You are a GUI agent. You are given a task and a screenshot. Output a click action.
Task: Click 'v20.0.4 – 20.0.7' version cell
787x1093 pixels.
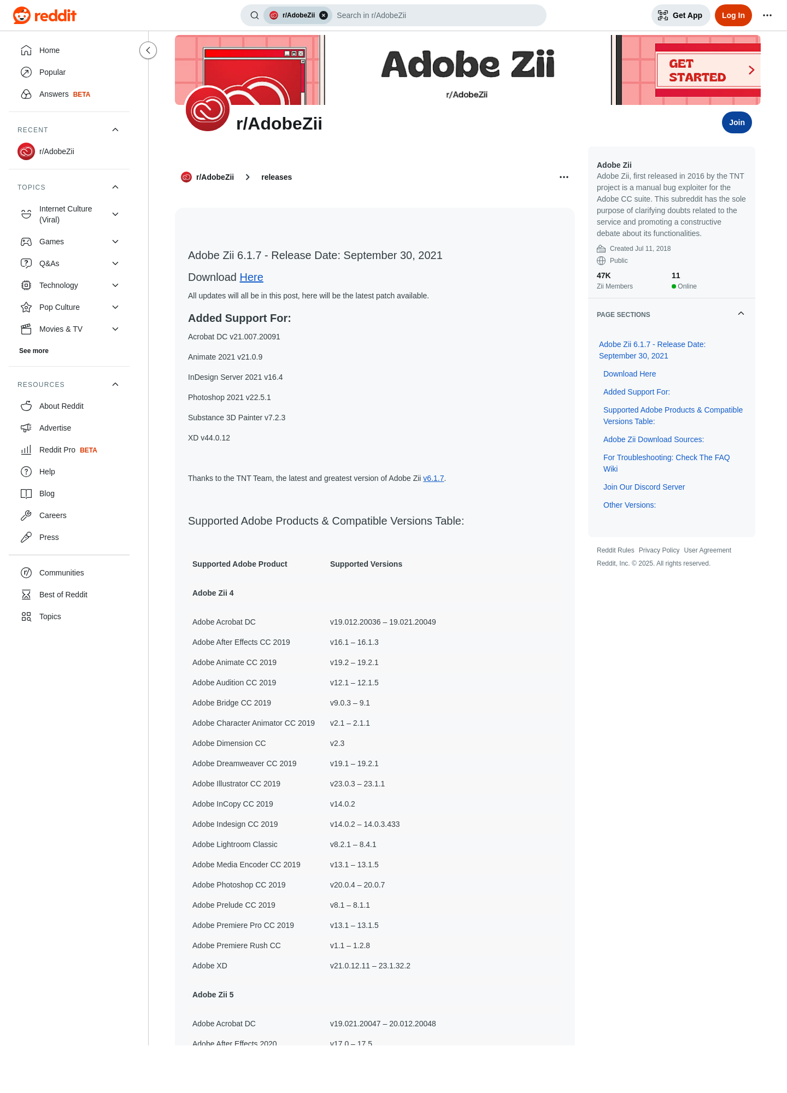(357, 885)
